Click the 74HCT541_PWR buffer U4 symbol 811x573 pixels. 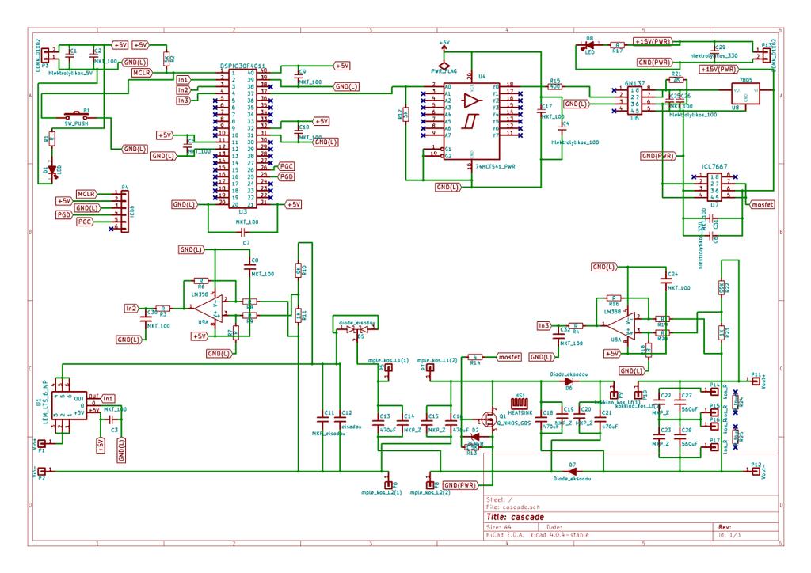click(x=471, y=121)
